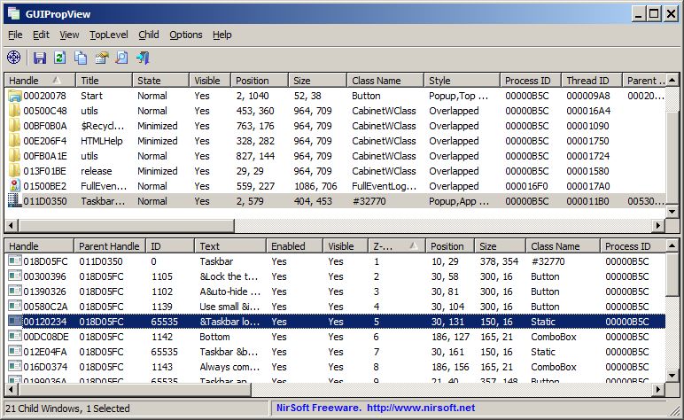
Task: Sort top list by Handle column header
Action: coord(40,81)
